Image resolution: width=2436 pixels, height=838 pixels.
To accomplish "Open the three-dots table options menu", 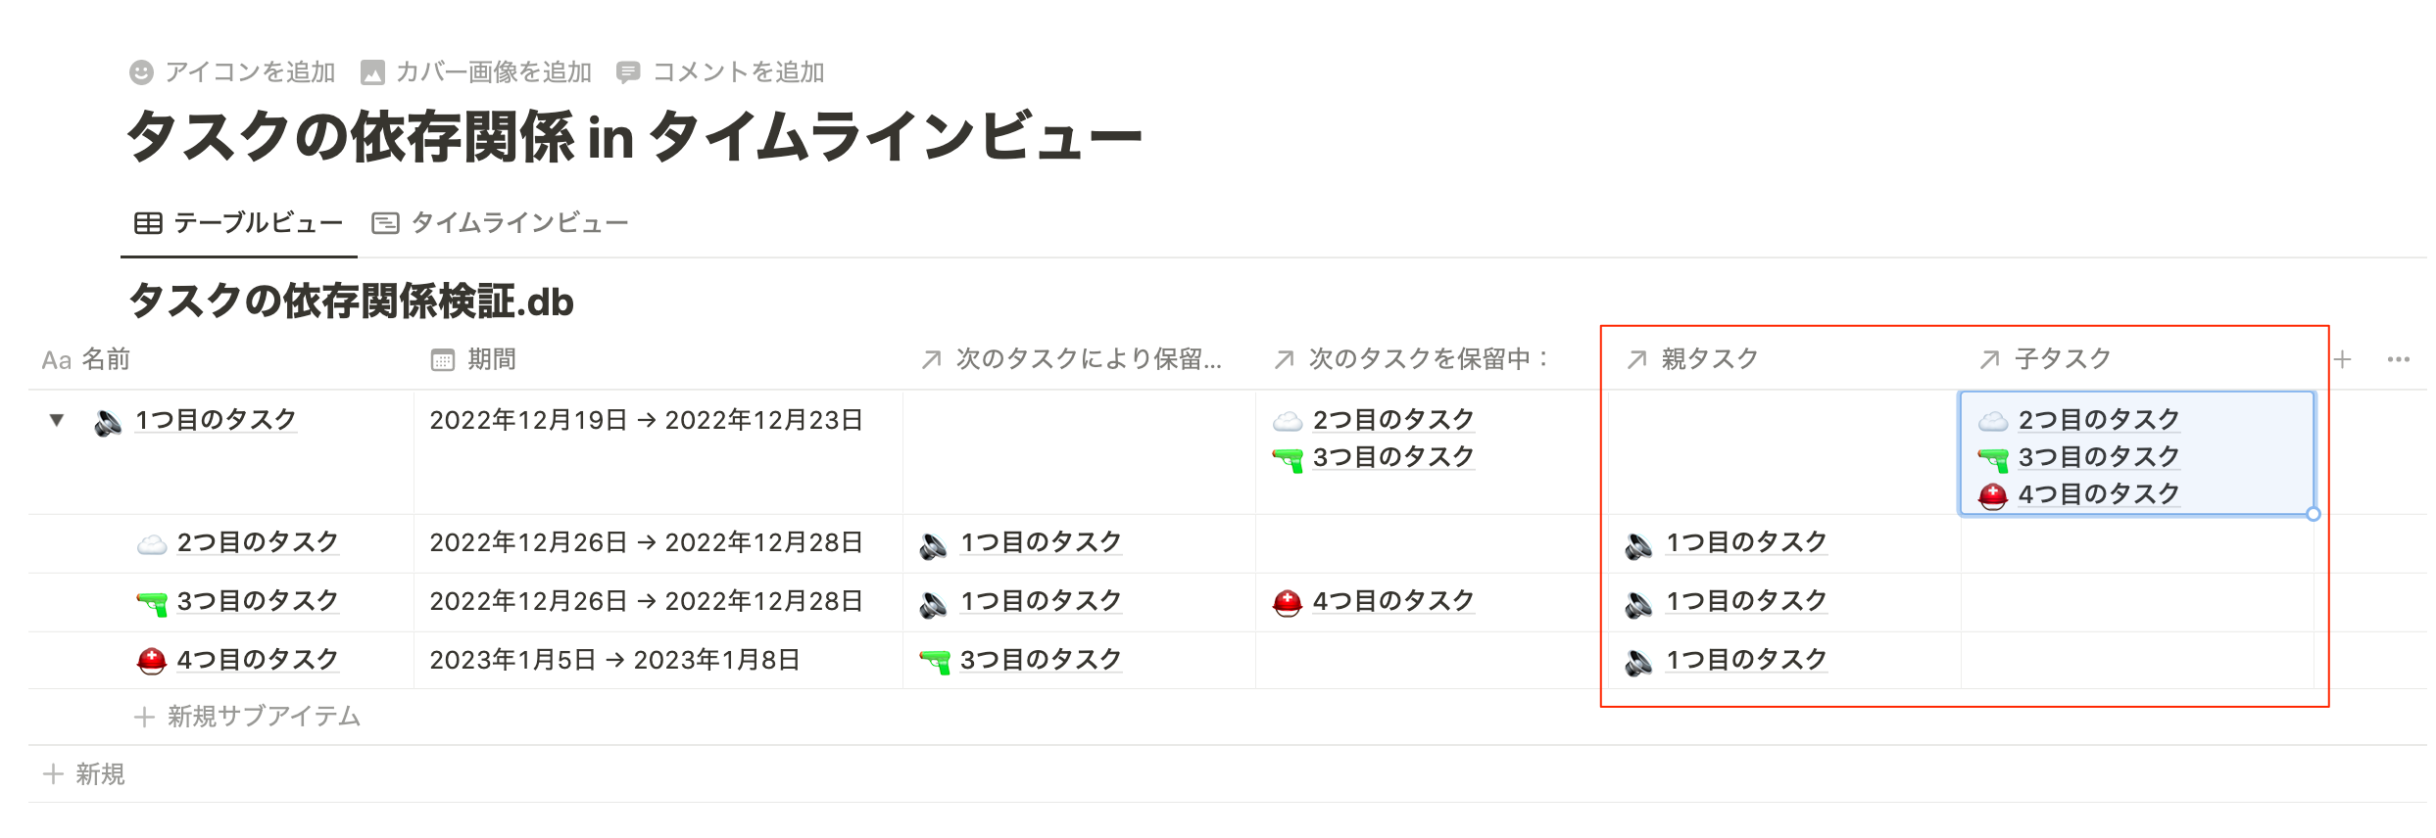I will coord(2398,359).
